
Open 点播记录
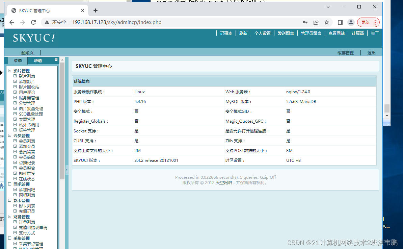point(27,163)
